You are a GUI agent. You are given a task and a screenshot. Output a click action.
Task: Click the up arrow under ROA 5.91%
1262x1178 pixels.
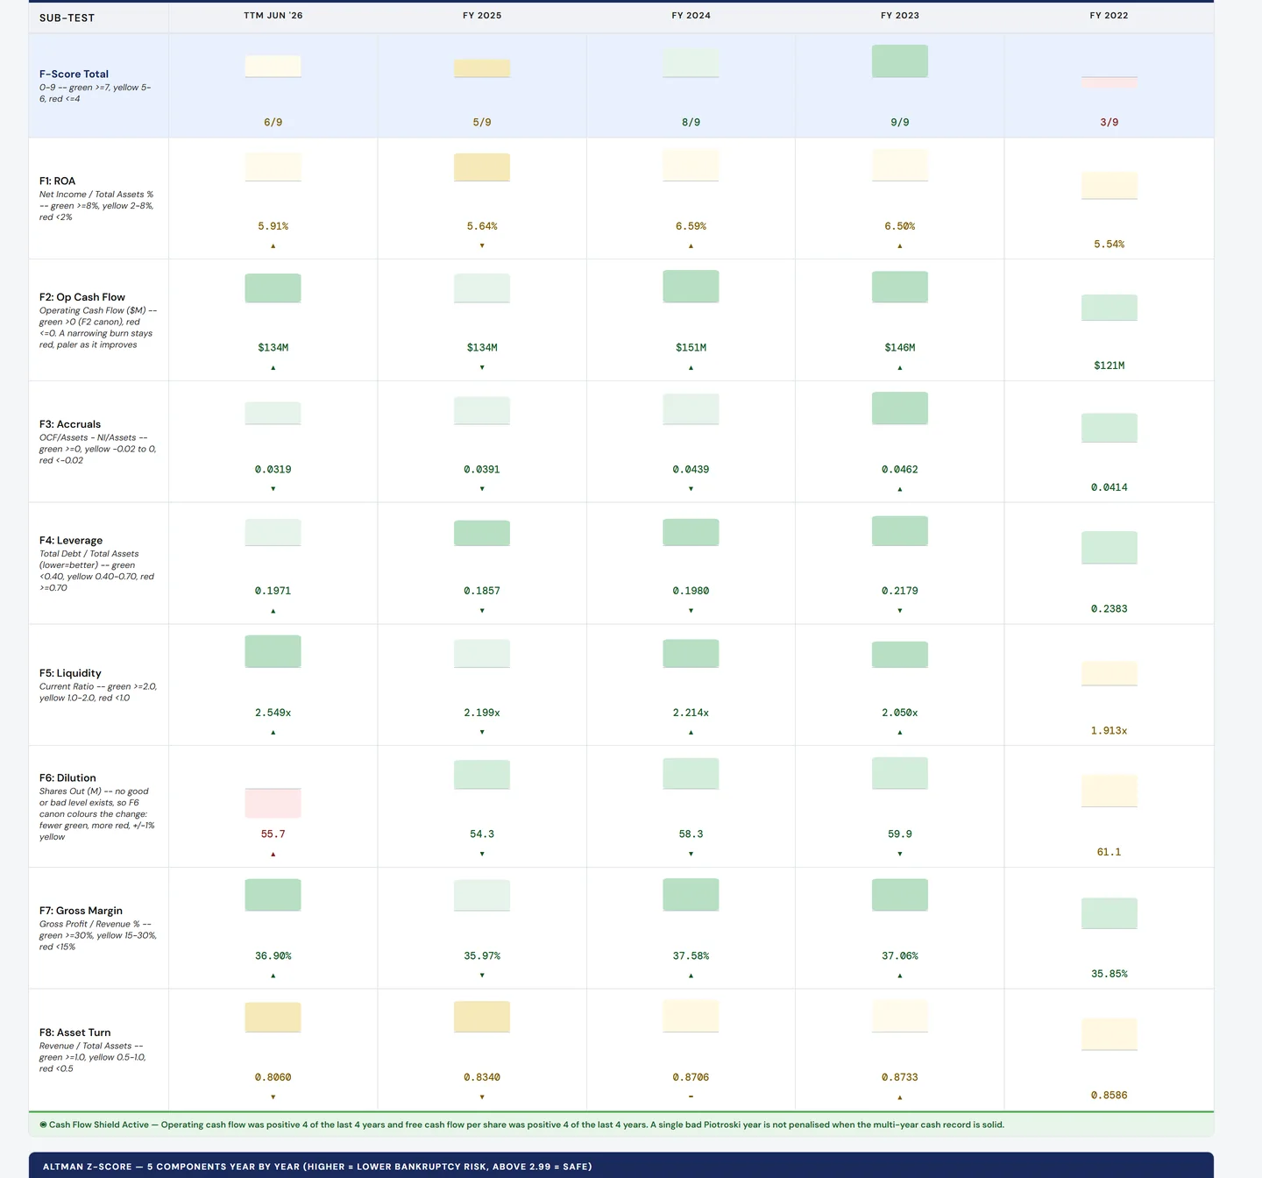click(x=273, y=246)
